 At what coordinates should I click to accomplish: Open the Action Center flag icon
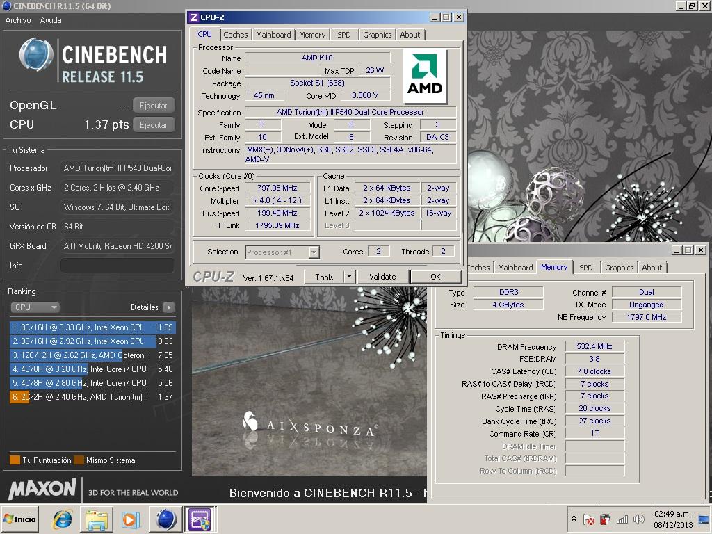[589, 519]
